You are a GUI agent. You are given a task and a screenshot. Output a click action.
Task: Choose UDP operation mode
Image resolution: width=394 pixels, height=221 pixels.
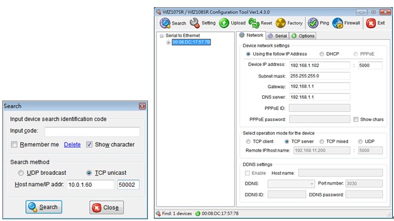pyautogui.click(x=360, y=141)
